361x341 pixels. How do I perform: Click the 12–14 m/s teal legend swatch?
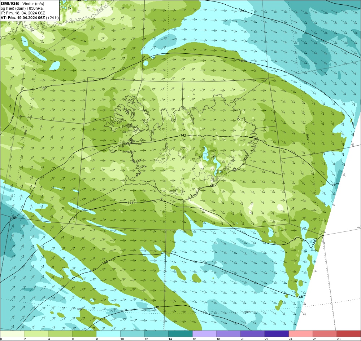click(156, 333)
